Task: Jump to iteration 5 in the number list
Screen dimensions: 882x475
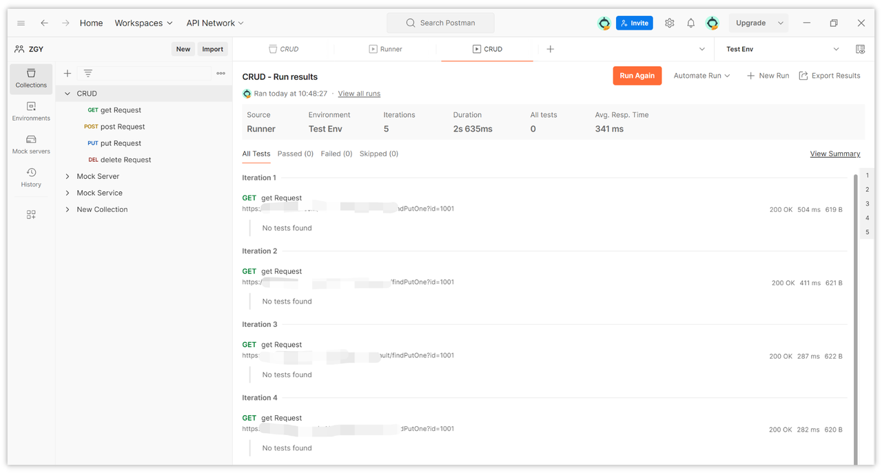Action: coord(867,232)
